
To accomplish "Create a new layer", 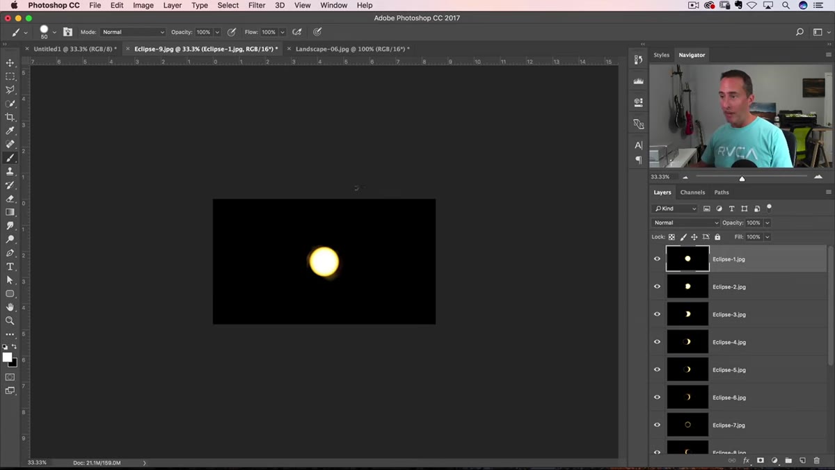I will [802, 460].
